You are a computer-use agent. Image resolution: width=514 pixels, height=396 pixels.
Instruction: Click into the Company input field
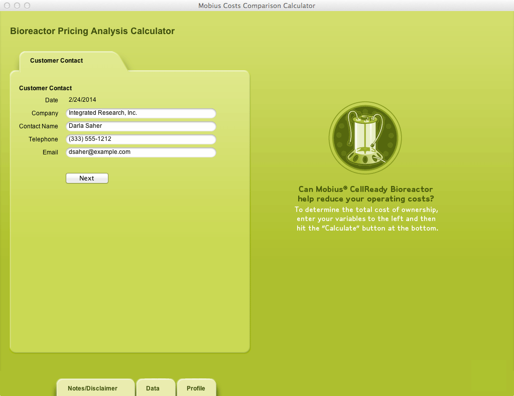[141, 113]
